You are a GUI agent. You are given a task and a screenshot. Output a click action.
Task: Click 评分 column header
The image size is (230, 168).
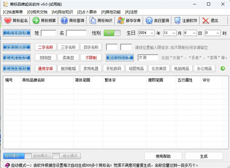212,80
